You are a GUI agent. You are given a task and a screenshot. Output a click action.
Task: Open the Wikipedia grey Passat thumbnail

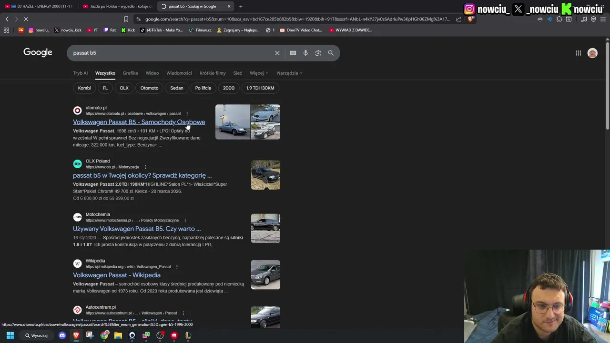point(265,274)
